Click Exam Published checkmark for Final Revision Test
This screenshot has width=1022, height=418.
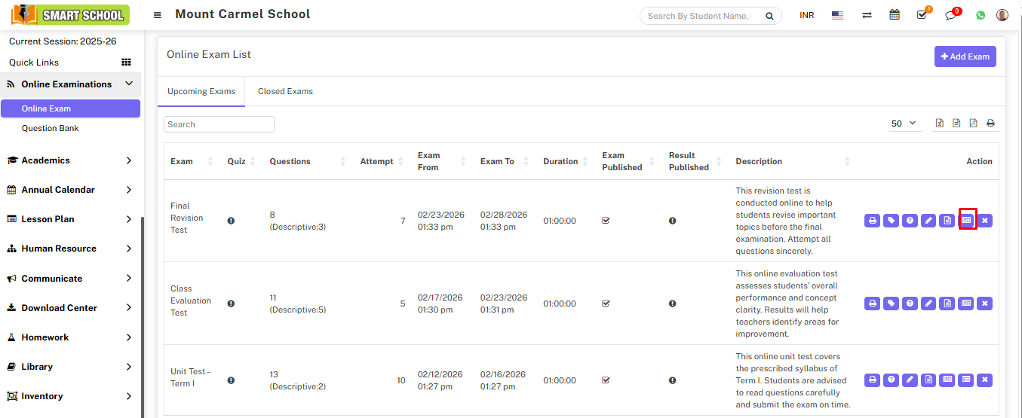[606, 221]
